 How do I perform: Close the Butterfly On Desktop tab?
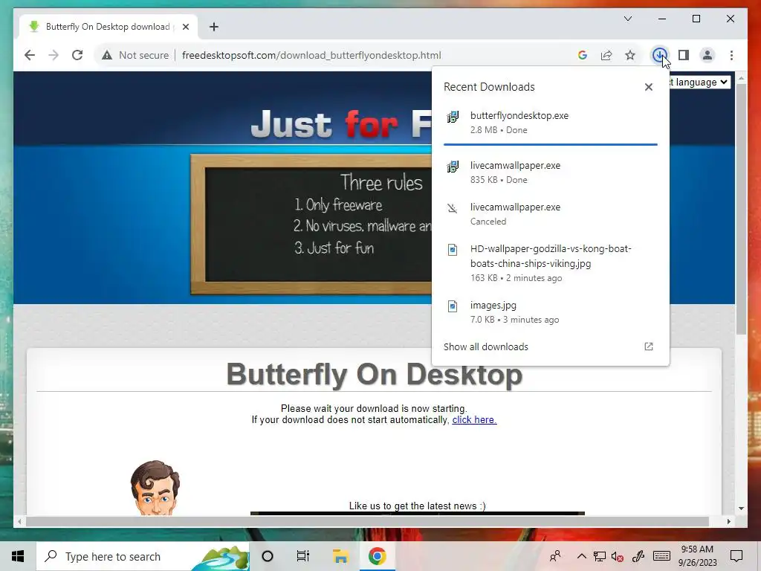[185, 27]
